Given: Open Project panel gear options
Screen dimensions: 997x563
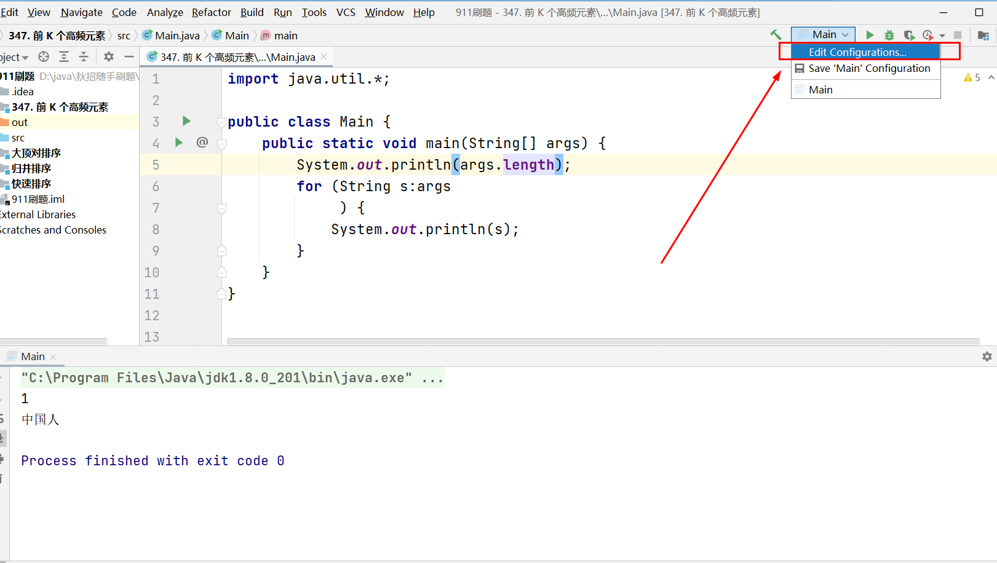Looking at the screenshot, I should point(109,57).
